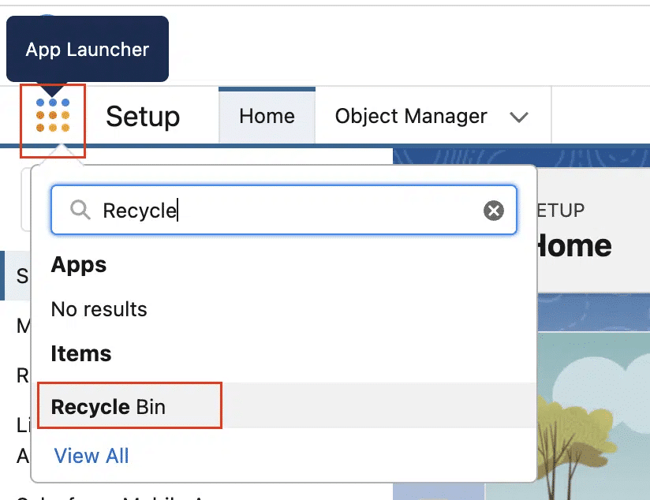Click the Apps section heading
Viewport: 650px width, 500px height.
click(78, 265)
